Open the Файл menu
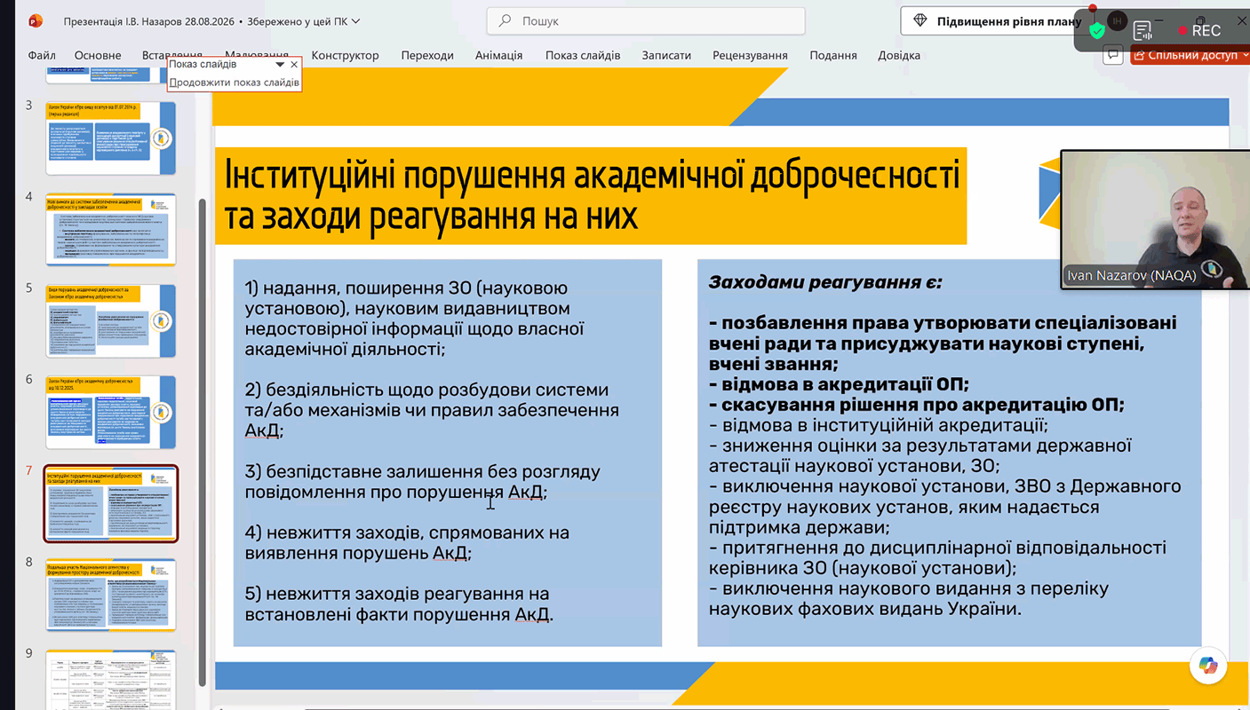 point(42,55)
